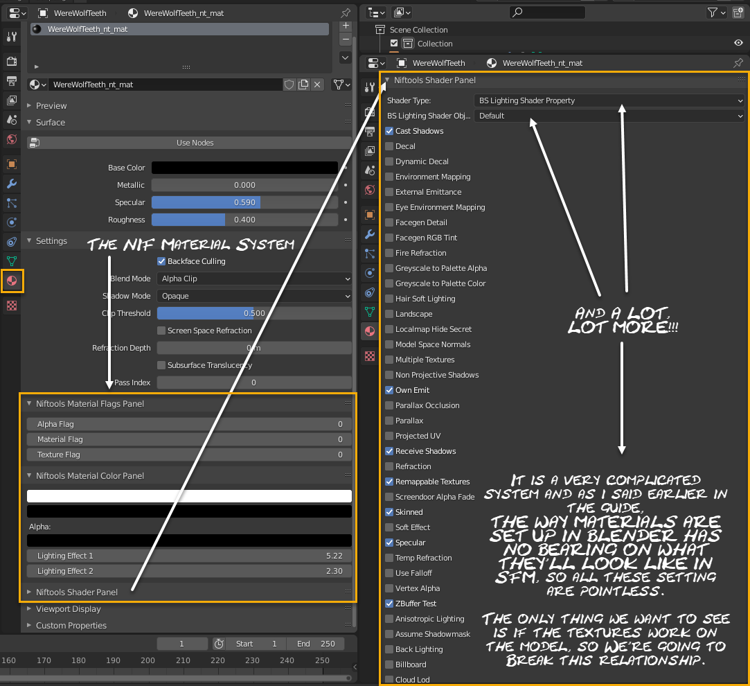Open the Object Data tab in left sidebar

[12, 261]
